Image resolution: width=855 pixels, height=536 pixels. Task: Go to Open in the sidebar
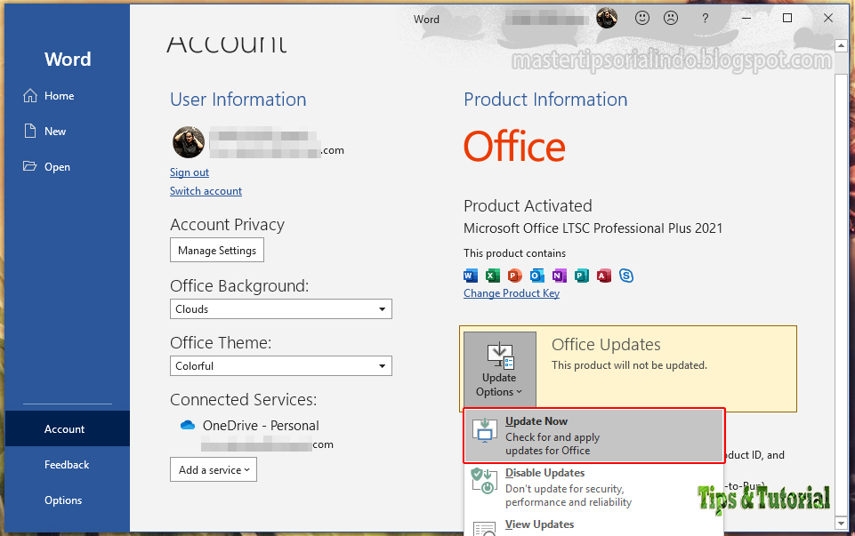(67, 167)
